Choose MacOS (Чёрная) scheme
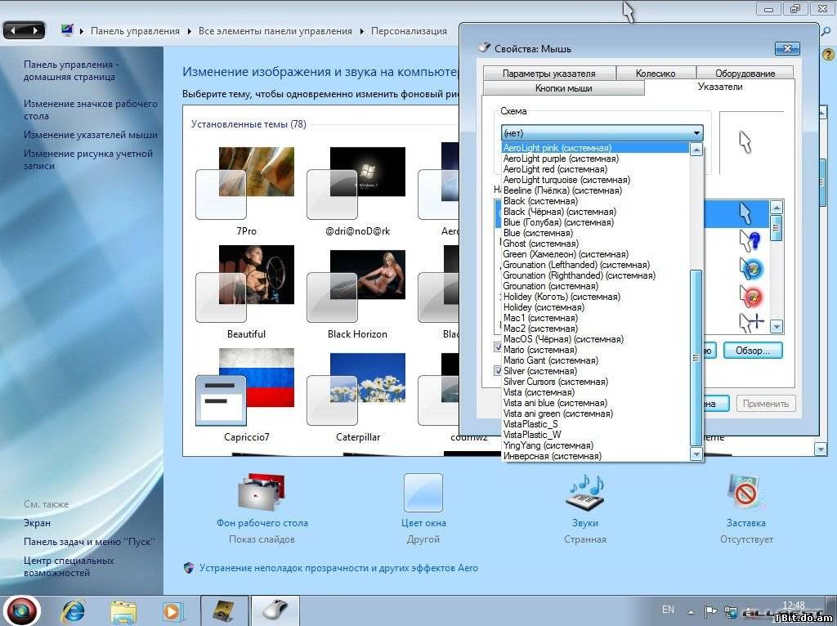This screenshot has height=626, width=837. tap(595, 339)
